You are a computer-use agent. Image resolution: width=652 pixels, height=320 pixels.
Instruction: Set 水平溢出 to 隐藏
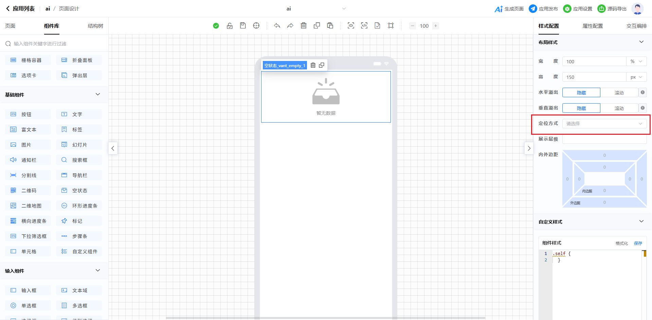click(581, 93)
